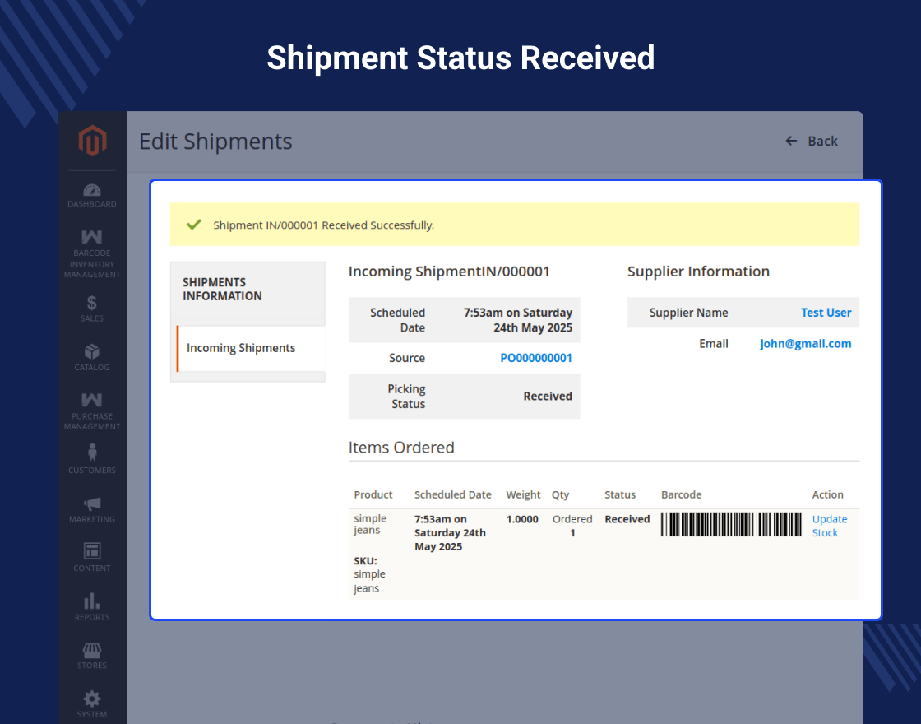921x724 pixels.
Task: Click the simple jeans barcode image
Action: 731,524
